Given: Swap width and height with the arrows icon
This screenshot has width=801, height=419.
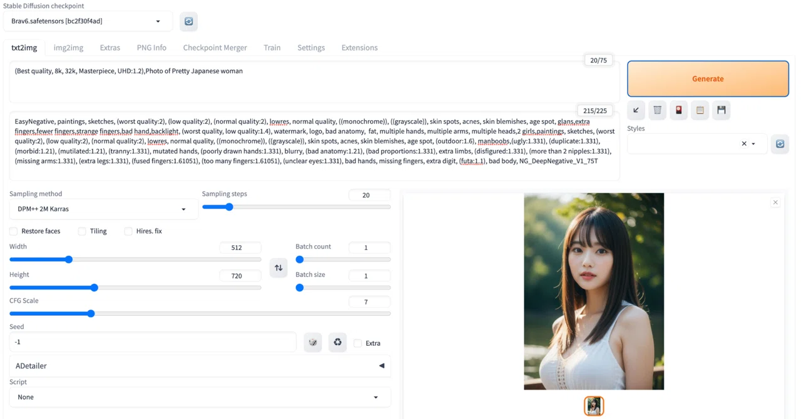Looking at the screenshot, I should [x=278, y=268].
